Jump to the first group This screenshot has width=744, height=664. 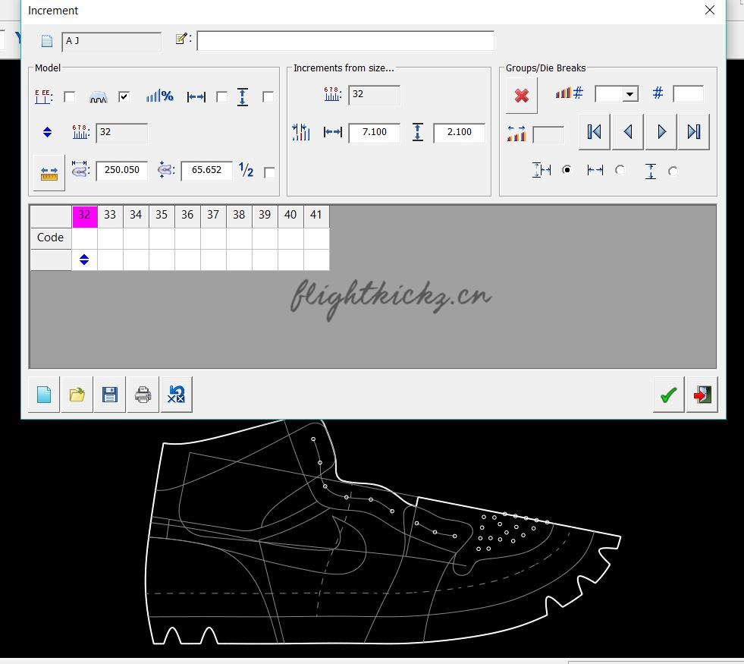pos(595,132)
